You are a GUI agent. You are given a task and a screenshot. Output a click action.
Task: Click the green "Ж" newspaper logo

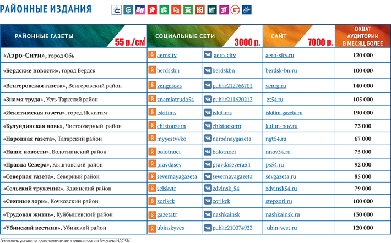point(188,10)
